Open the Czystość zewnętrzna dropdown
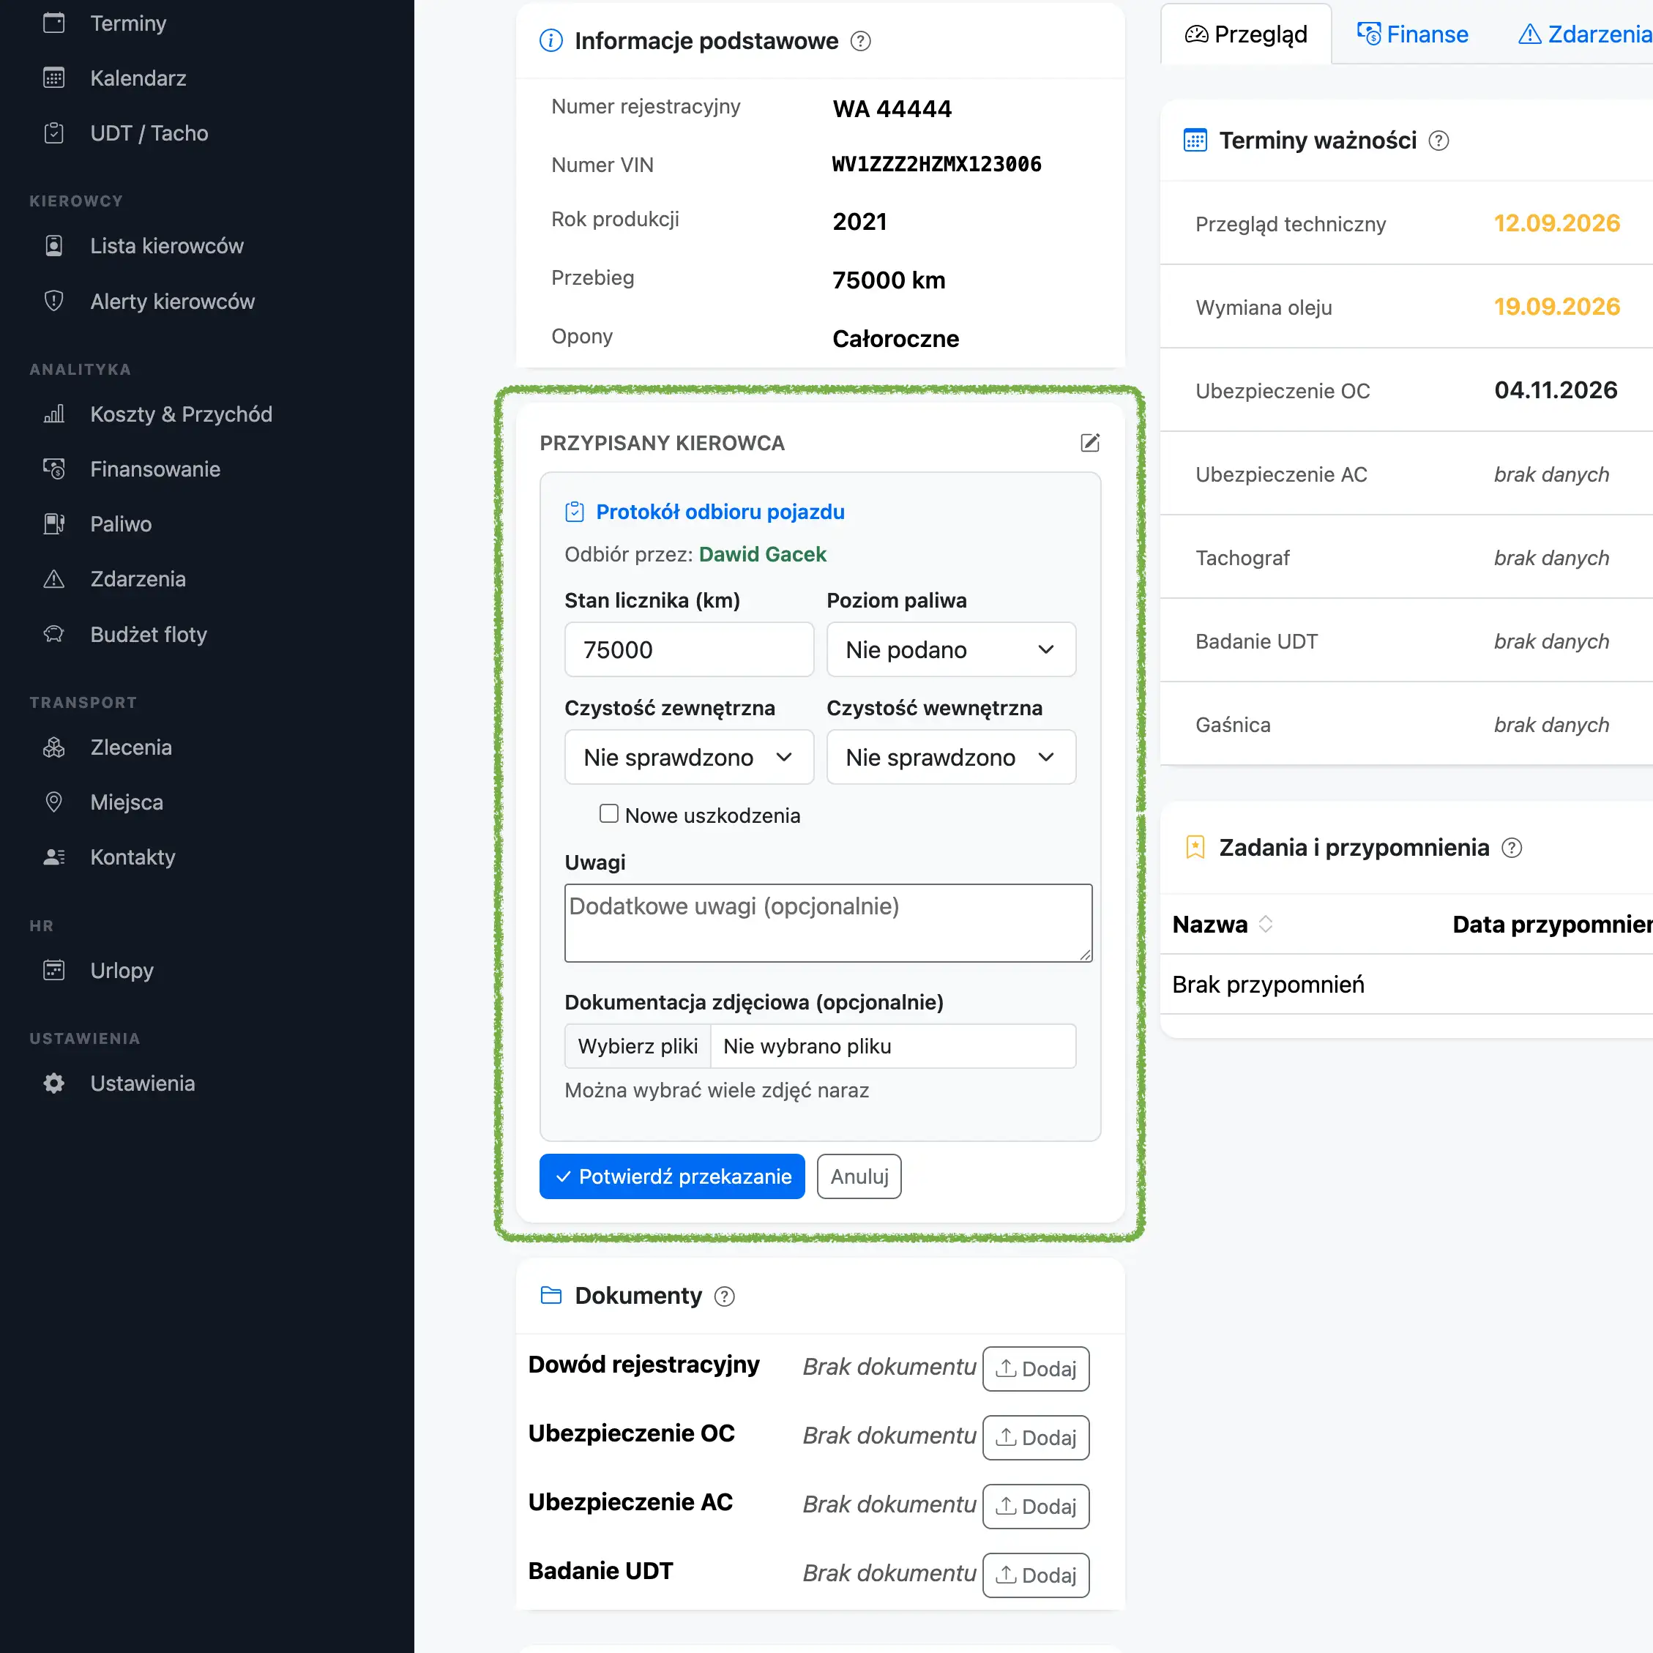Image resolution: width=1653 pixels, height=1653 pixels. coord(689,757)
